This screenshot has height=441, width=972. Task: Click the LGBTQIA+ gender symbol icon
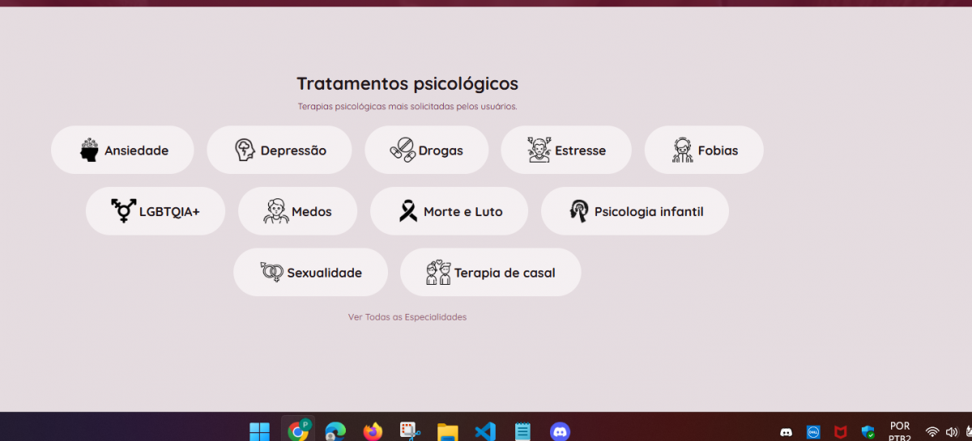(x=123, y=211)
